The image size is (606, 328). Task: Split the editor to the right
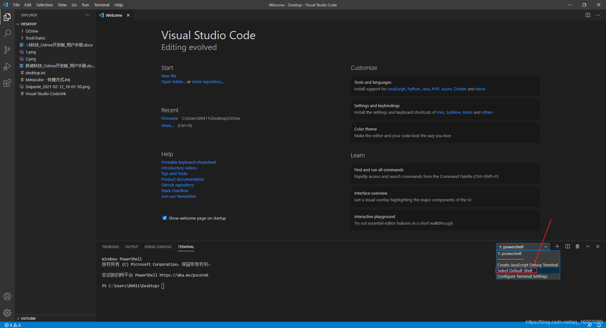588,15
